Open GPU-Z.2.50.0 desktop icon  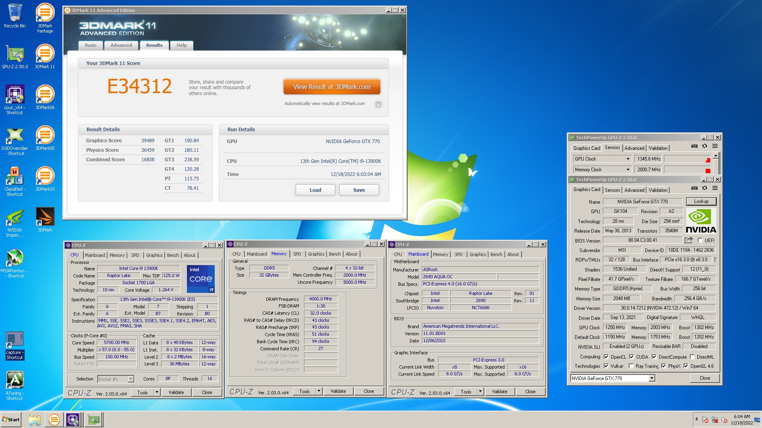pyautogui.click(x=15, y=57)
